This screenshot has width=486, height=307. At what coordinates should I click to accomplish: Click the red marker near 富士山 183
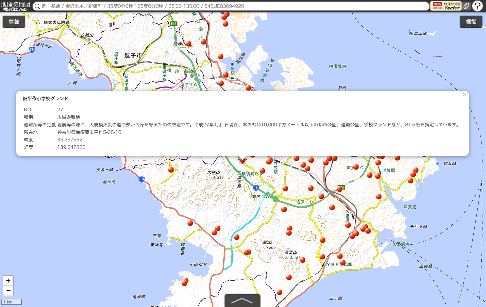(x=303, y=260)
